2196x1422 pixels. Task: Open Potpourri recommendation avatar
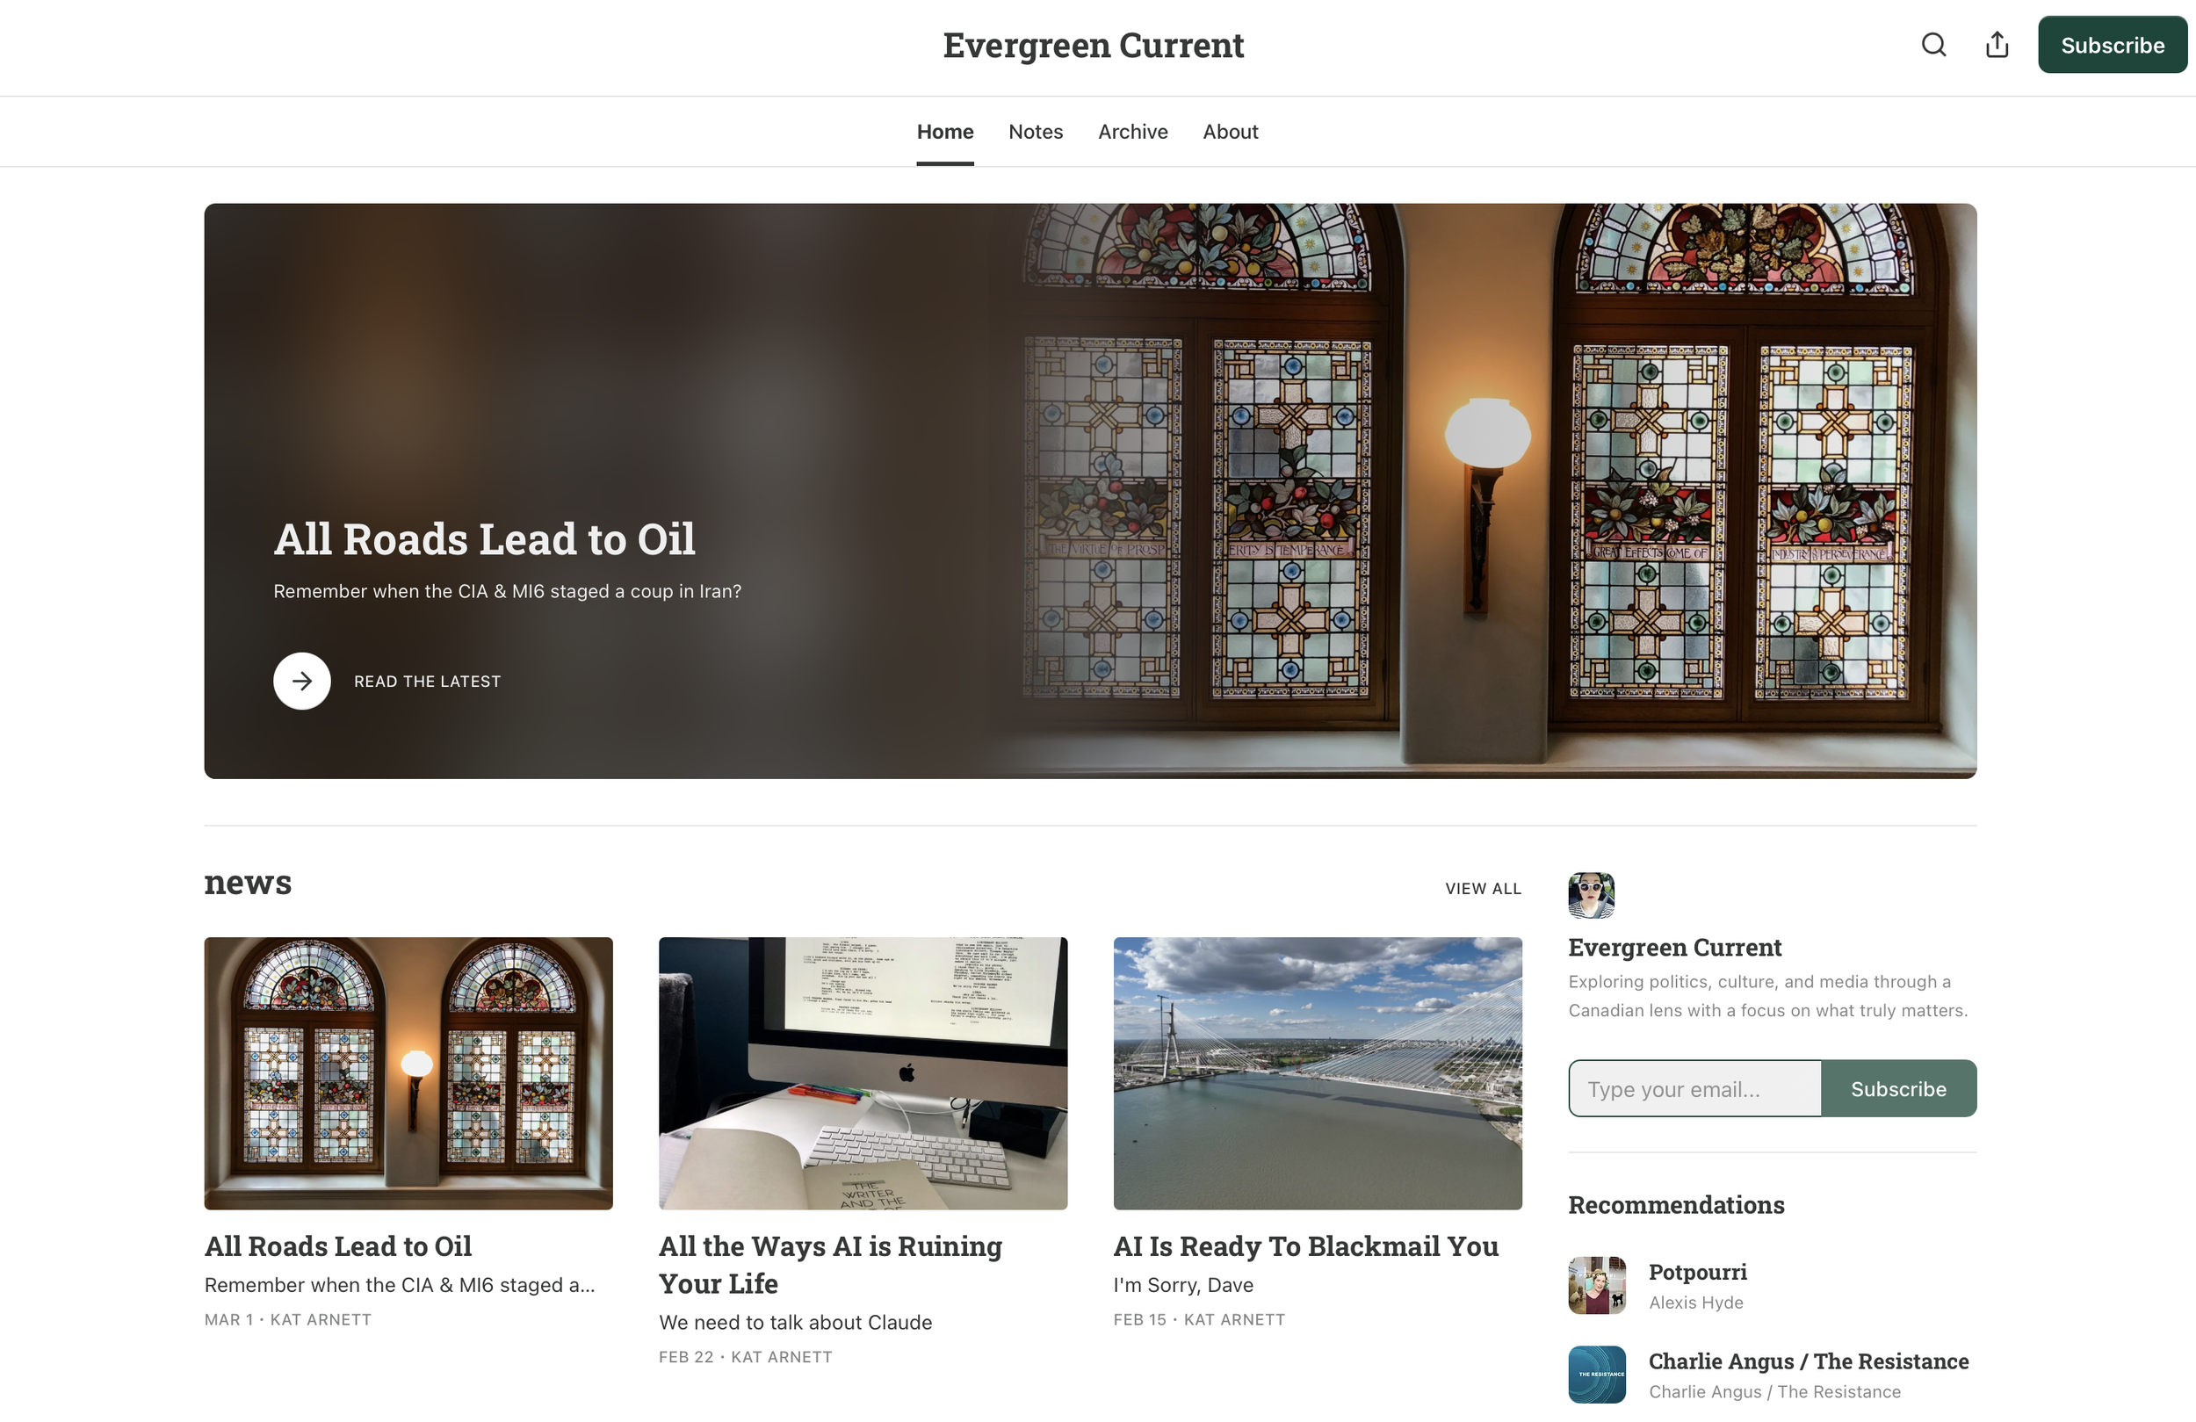[x=1596, y=1284]
